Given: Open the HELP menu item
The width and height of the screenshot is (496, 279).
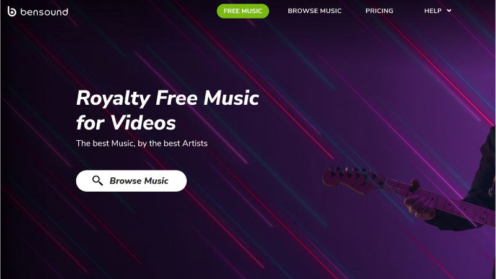Looking at the screenshot, I should tap(438, 11).
